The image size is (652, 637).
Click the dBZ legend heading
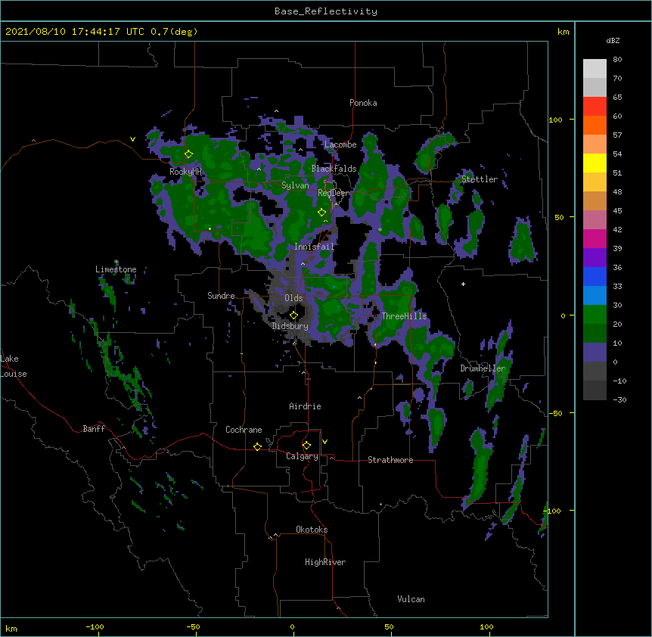coord(613,41)
